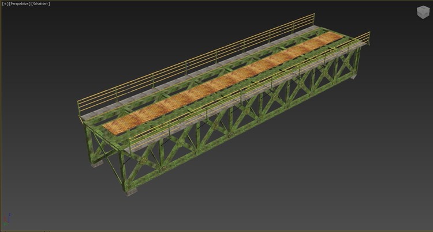The width and height of the screenshot is (433, 232).
Task: Open the [+] viewport general menu
Action: coord(5,4)
